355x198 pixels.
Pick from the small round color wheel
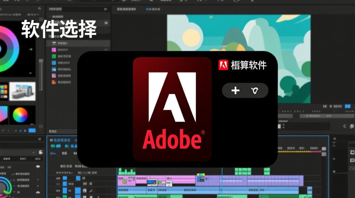[x=20, y=115]
